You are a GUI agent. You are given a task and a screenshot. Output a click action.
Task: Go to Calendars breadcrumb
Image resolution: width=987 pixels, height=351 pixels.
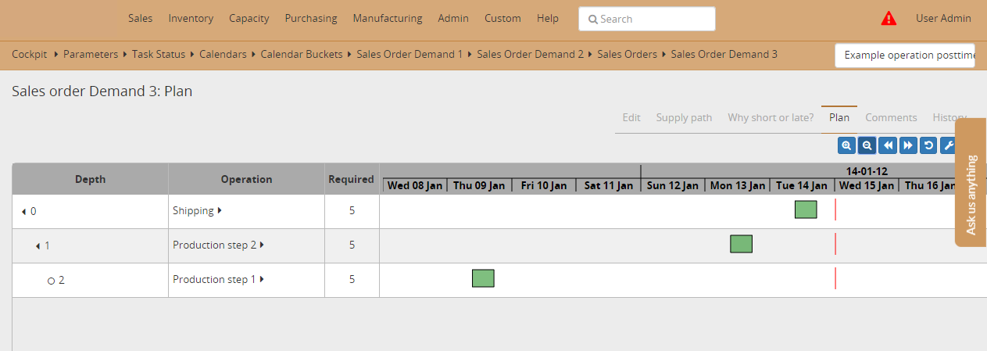[223, 54]
